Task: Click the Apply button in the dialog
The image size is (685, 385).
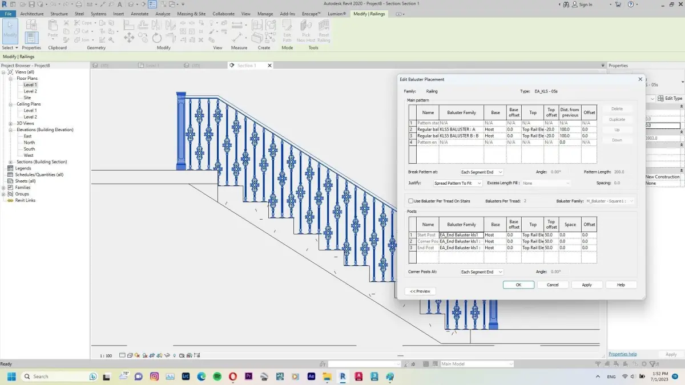Action: pyautogui.click(x=587, y=285)
